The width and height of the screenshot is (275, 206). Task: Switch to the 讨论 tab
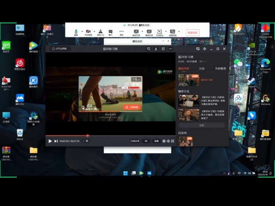tap(202, 68)
